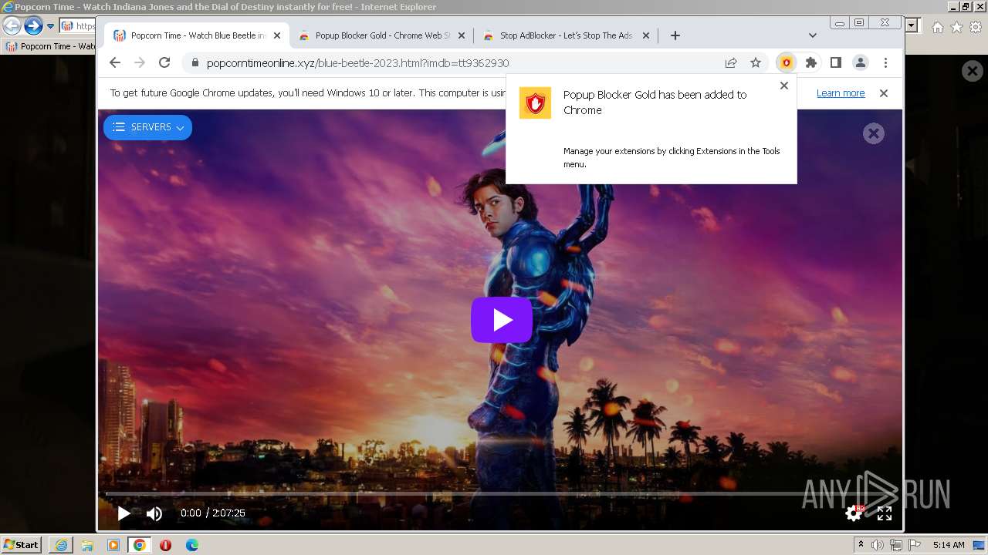
Task: Switch to Chrome on the taskbar
Action: click(139, 545)
